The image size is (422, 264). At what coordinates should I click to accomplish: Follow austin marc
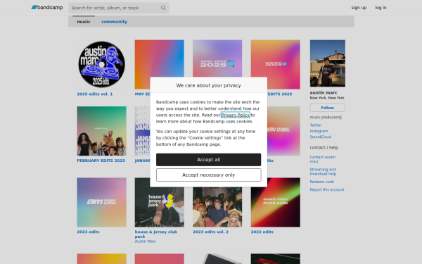[328, 108]
